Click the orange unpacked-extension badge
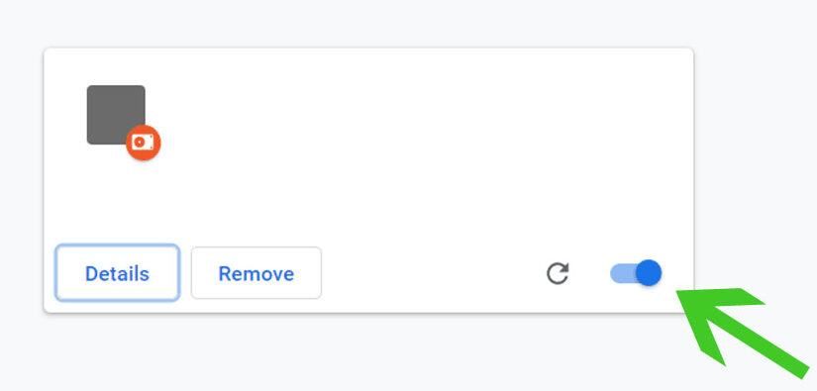This screenshot has width=817, height=391. 144,143
